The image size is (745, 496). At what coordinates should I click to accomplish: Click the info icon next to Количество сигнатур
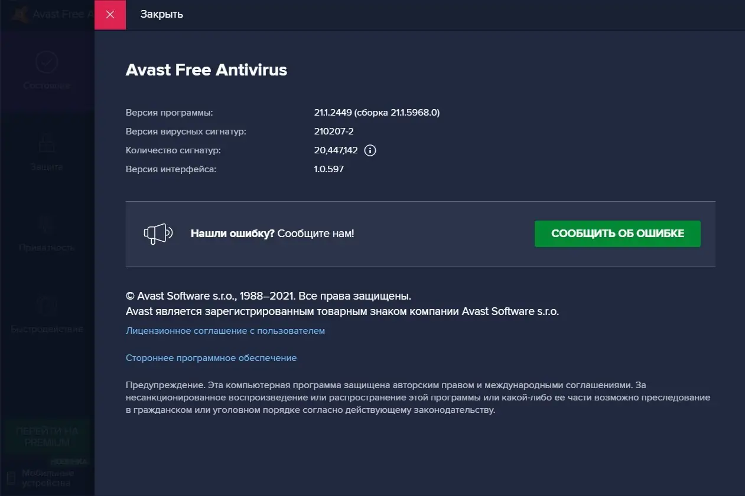click(370, 150)
